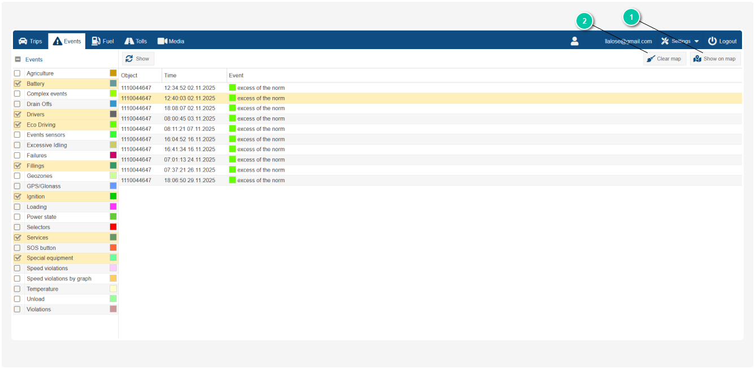The height and width of the screenshot is (369, 755).
Task: Switch to the Events tab
Action: click(67, 41)
